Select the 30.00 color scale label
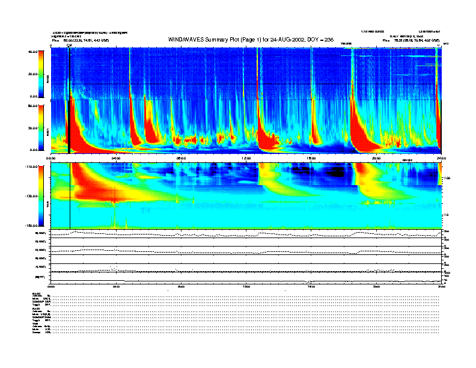This screenshot has width=476, height=368. (32, 128)
